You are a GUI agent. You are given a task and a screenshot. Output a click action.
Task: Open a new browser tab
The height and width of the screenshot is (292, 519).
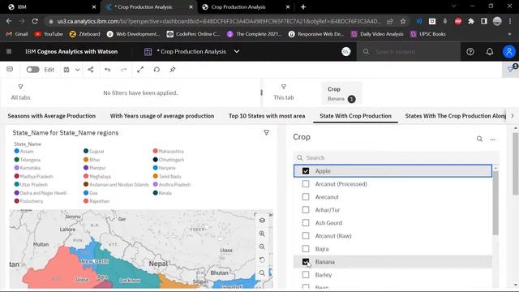(303, 7)
